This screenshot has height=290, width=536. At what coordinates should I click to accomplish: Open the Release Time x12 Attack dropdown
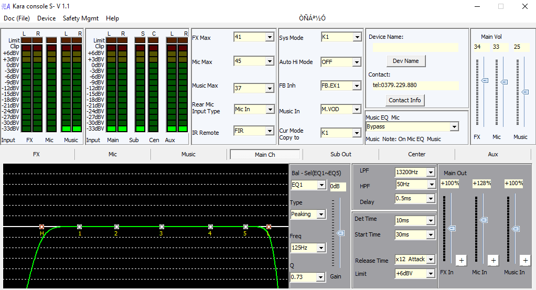pos(431,259)
